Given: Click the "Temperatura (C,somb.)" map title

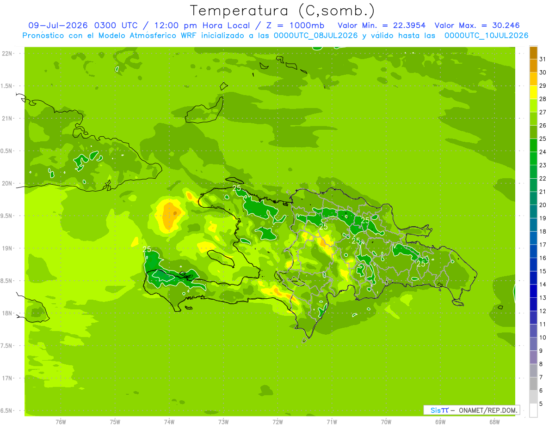Looking at the screenshot, I should tap(283, 11).
